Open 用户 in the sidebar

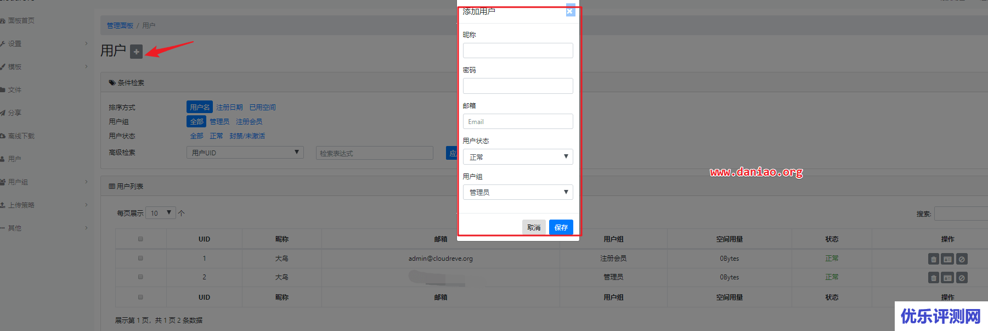click(x=14, y=159)
